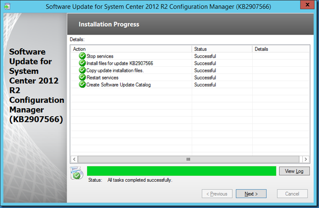Click the completed-status icon left of progress bar

[x=76, y=173]
